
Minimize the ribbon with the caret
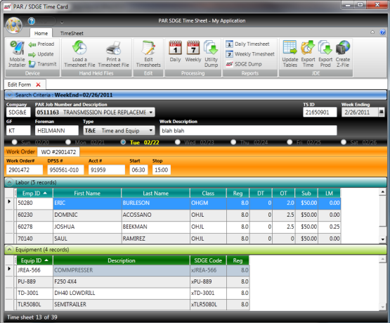pyautogui.click(x=372, y=32)
